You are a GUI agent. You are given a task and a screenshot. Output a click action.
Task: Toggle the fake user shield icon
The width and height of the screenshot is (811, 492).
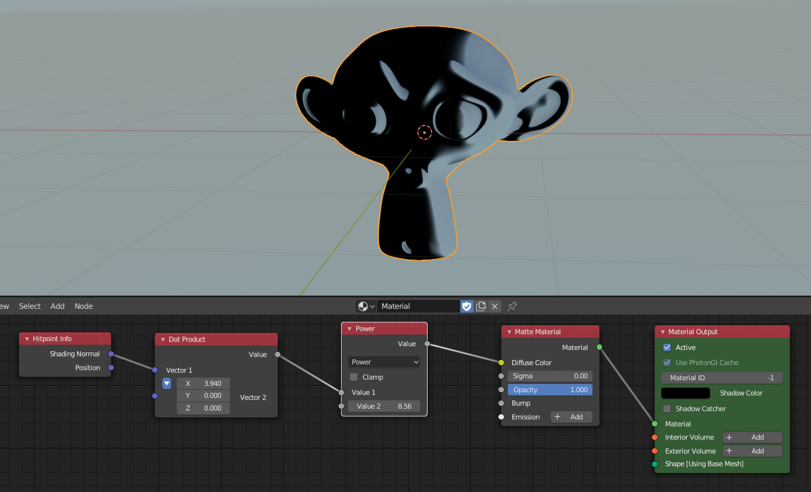coord(467,306)
